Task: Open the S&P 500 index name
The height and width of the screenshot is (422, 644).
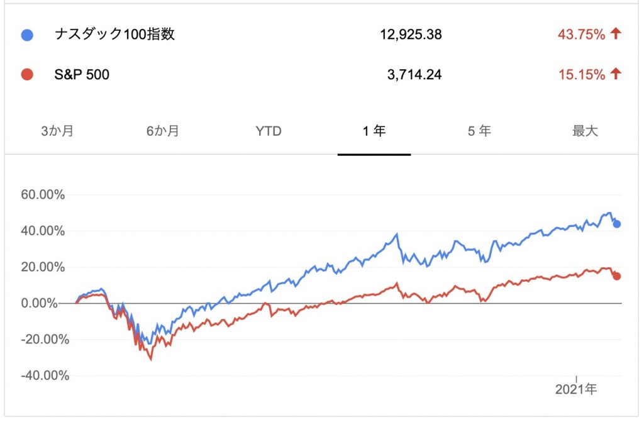Action: 82,74
